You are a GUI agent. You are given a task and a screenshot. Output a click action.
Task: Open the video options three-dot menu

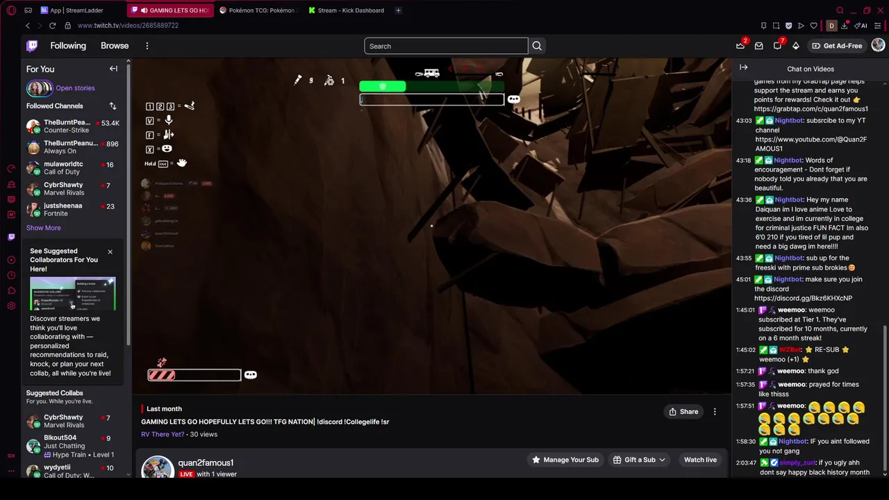(x=715, y=412)
